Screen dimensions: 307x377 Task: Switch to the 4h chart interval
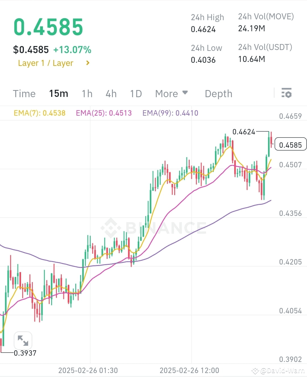click(x=111, y=93)
